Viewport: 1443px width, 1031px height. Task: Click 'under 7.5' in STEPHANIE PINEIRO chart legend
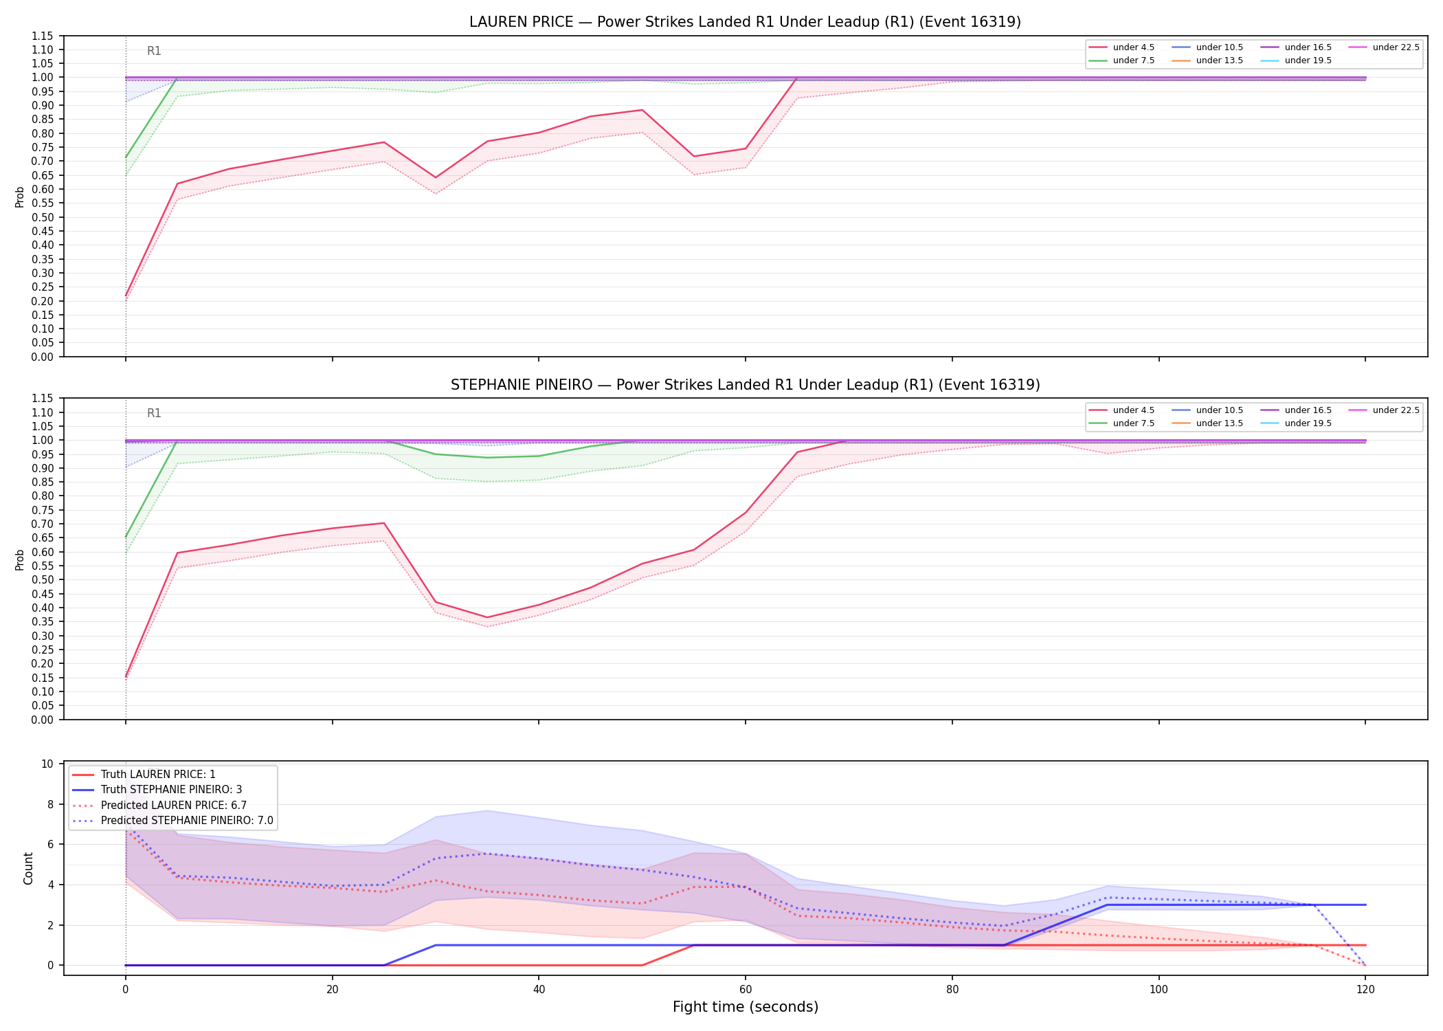pyautogui.click(x=1122, y=423)
